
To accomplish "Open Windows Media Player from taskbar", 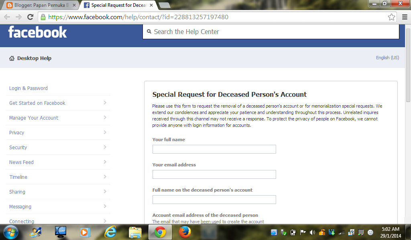I will [x=85, y=232].
